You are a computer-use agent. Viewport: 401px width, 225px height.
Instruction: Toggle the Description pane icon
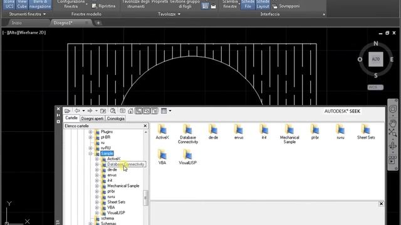[x=154, y=111]
